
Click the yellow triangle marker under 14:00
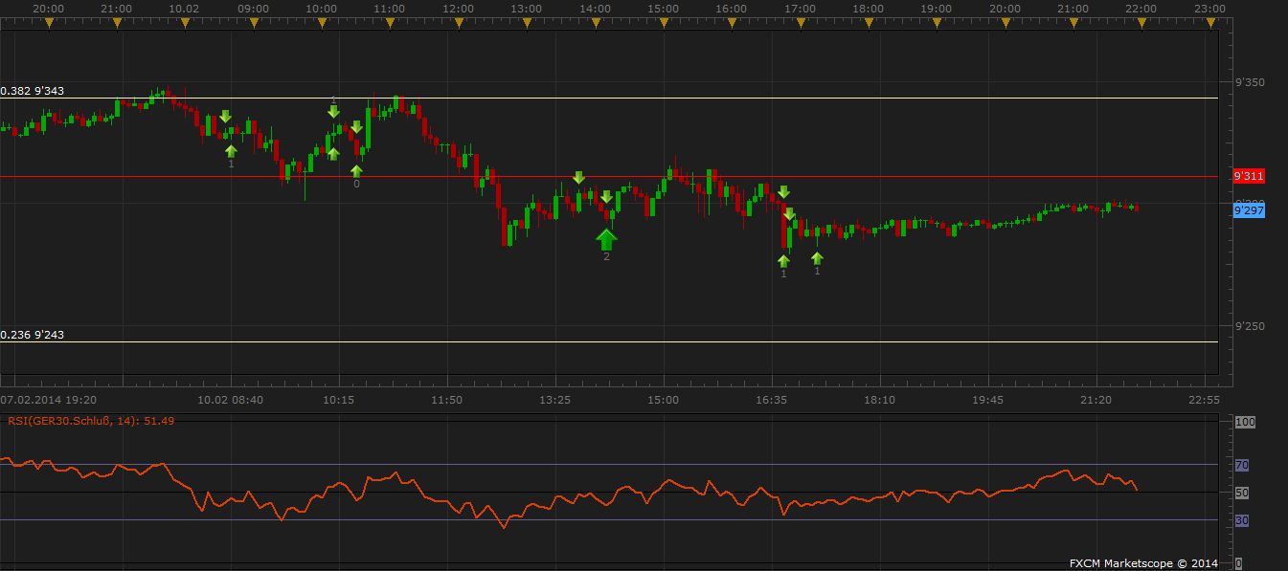click(595, 24)
